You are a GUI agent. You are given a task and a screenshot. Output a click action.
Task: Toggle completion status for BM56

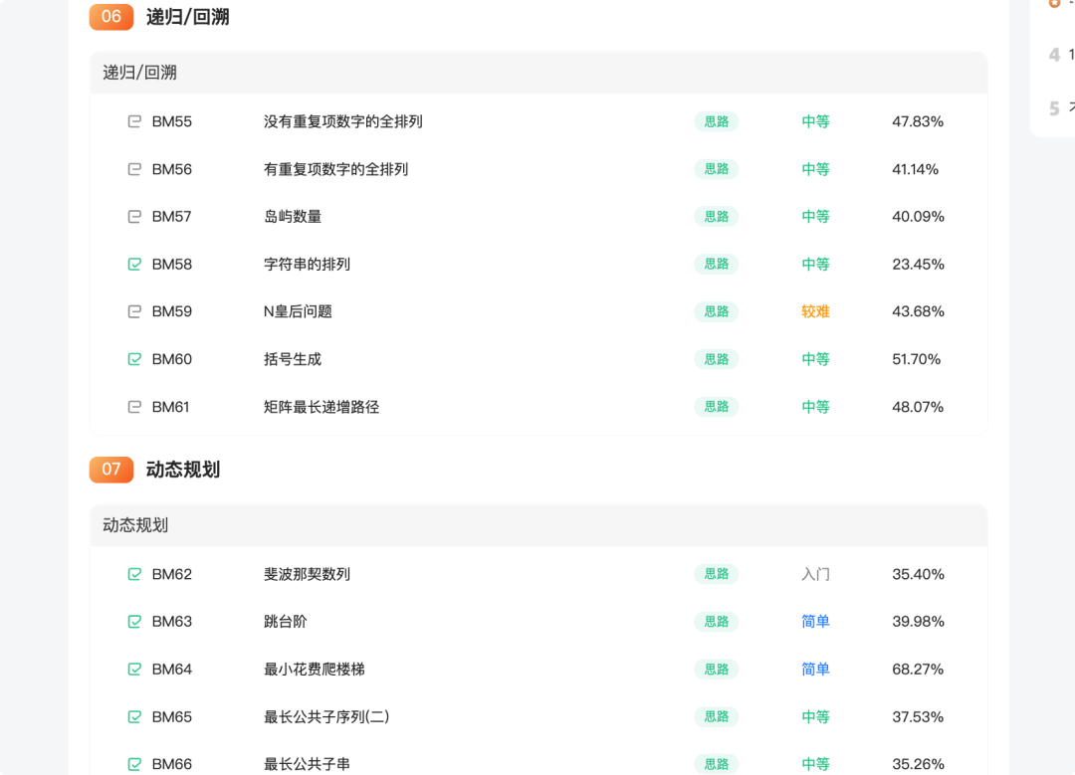(x=134, y=169)
